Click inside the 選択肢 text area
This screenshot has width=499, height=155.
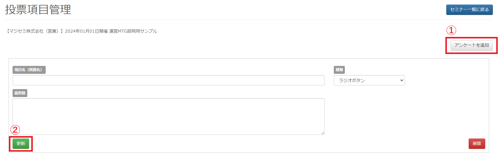168,116
